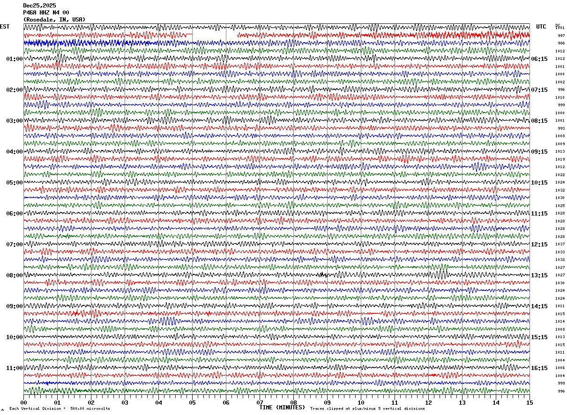Click the 06:15 UTC time label

(x=539, y=59)
